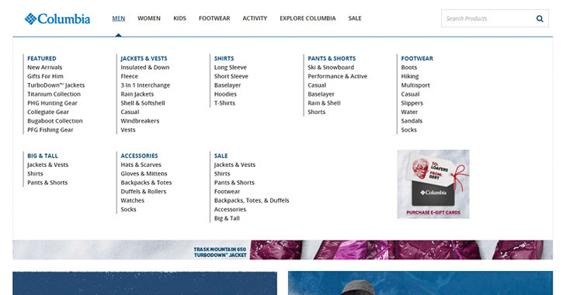Open Trask Mountain 650 TurboDown Jacket banner
Image resolution: width=563 pixels, height=295 pixels.
pyautogui.click(x=283, y=250)
